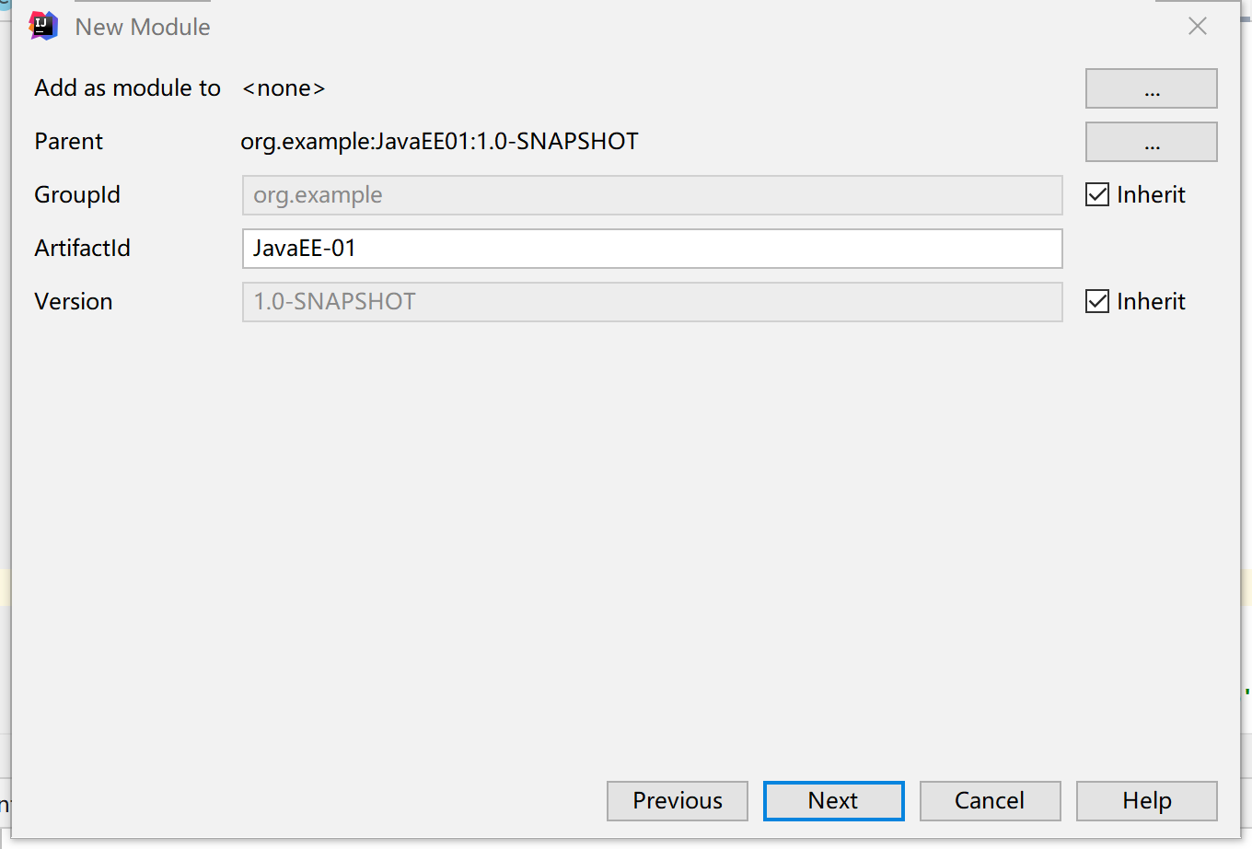Click the ArtifactId input field
Screen dimensions: 1252x849
652,249
